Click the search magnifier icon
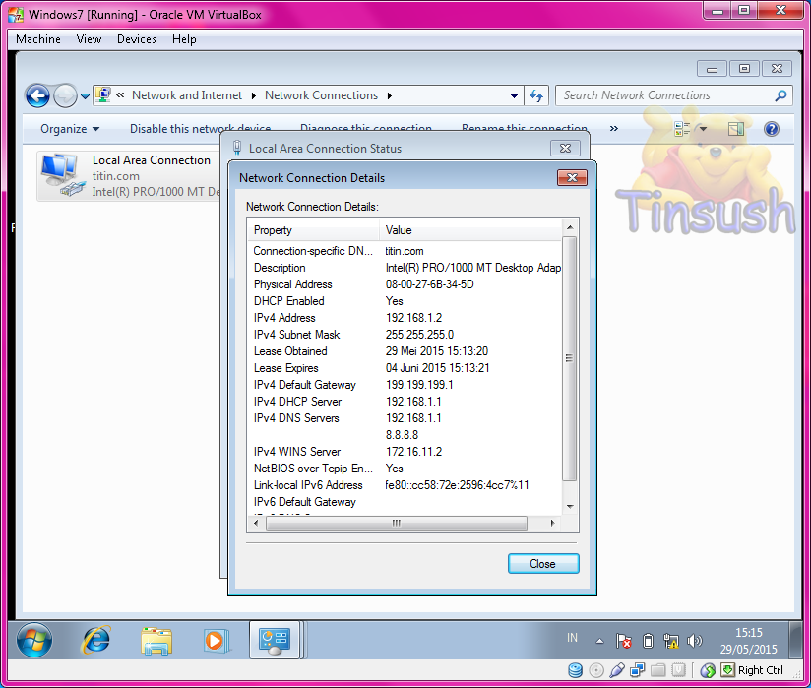811x688 pixels. pos(781,95)
